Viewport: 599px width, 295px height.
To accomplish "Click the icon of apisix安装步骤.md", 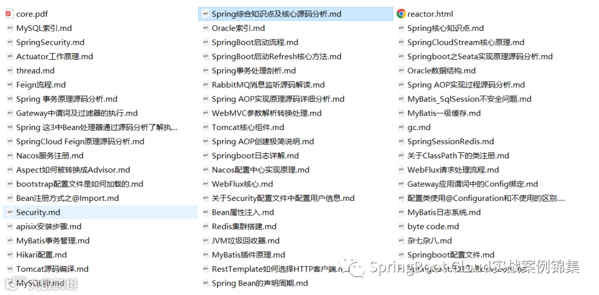I will point(9,226).
